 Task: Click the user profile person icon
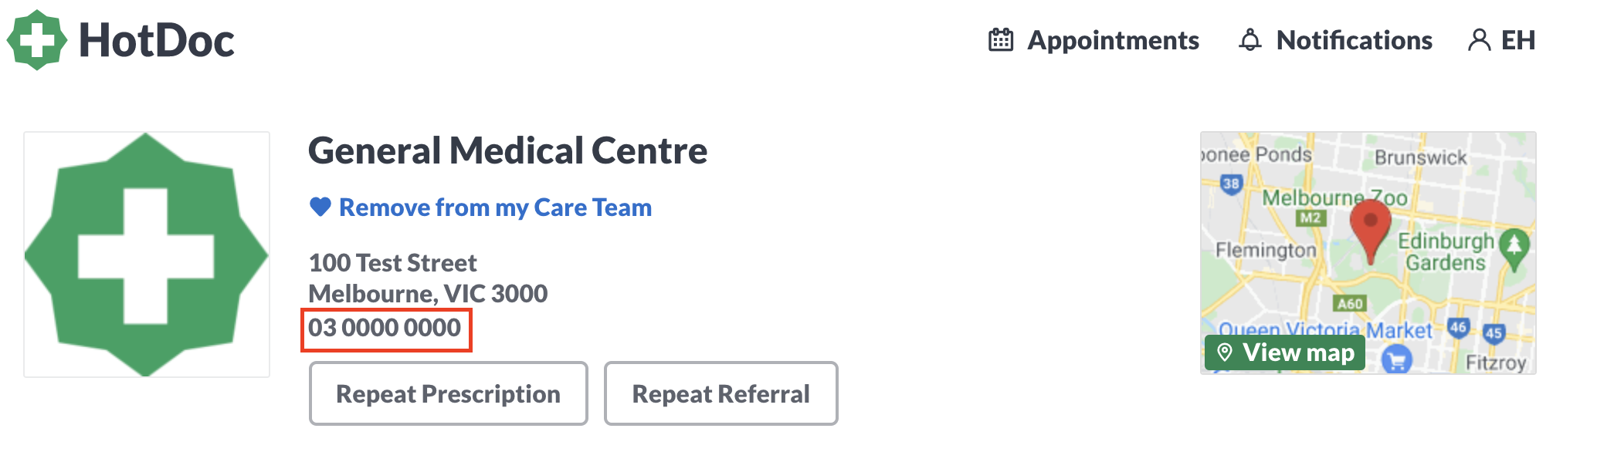(1479, 40)
